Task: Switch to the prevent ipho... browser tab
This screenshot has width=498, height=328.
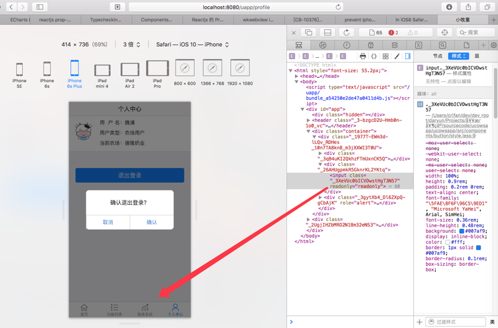Action: coord(360,20)
